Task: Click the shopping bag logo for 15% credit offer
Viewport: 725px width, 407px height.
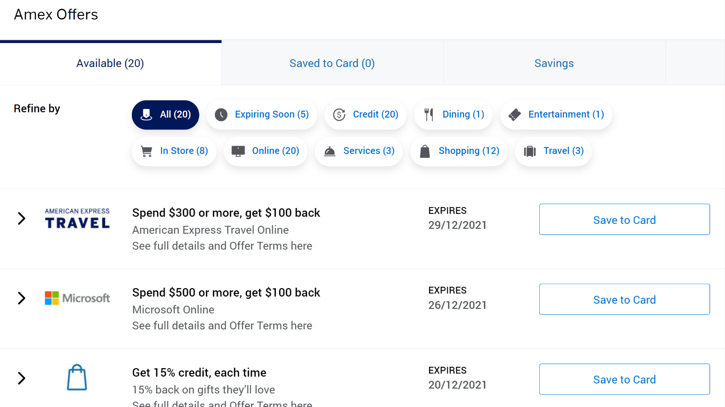Action: 77,378
